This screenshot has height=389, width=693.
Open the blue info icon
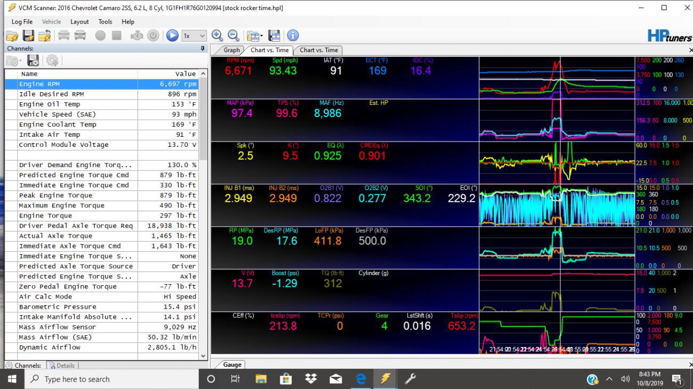pos(292,36)
